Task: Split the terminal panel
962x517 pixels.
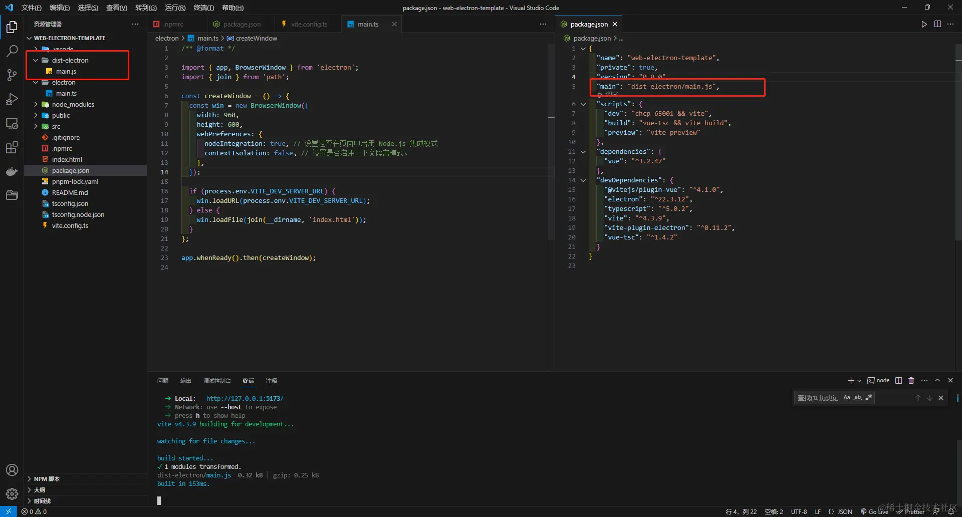Action: tap(898, 381)
